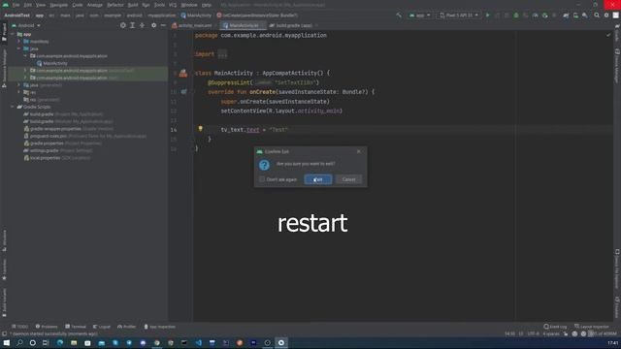Screen dimensions: 621x349
Task: Click Collapse All icon in Project panel
Action: coord(142,25)
